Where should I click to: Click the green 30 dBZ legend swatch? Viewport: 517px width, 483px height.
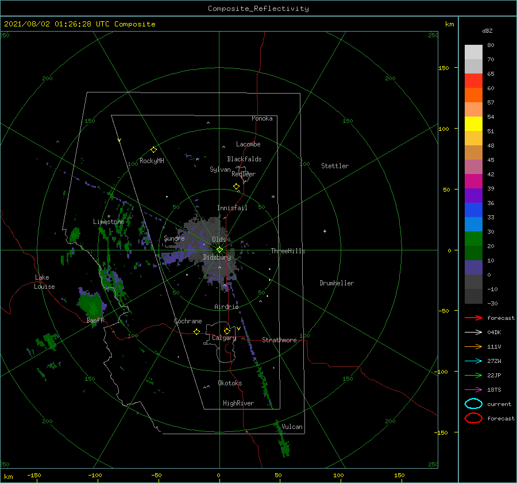pos(473,238)
